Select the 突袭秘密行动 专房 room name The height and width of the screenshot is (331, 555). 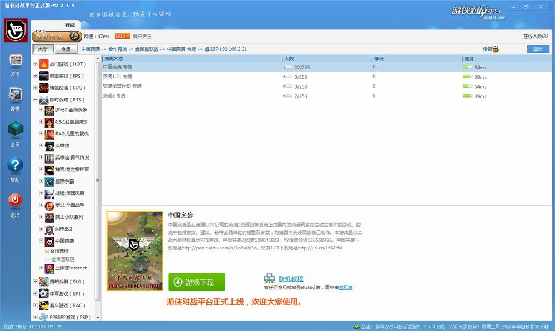point(122,86)
